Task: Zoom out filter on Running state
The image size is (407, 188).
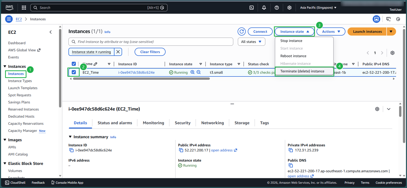Action: [x=199, y=72]
